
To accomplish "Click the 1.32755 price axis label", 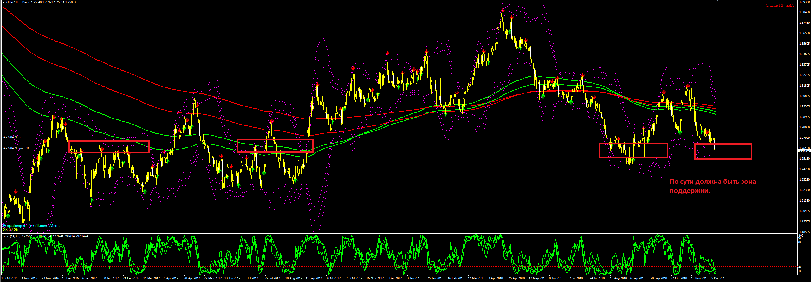I will (x=804, y=75).
